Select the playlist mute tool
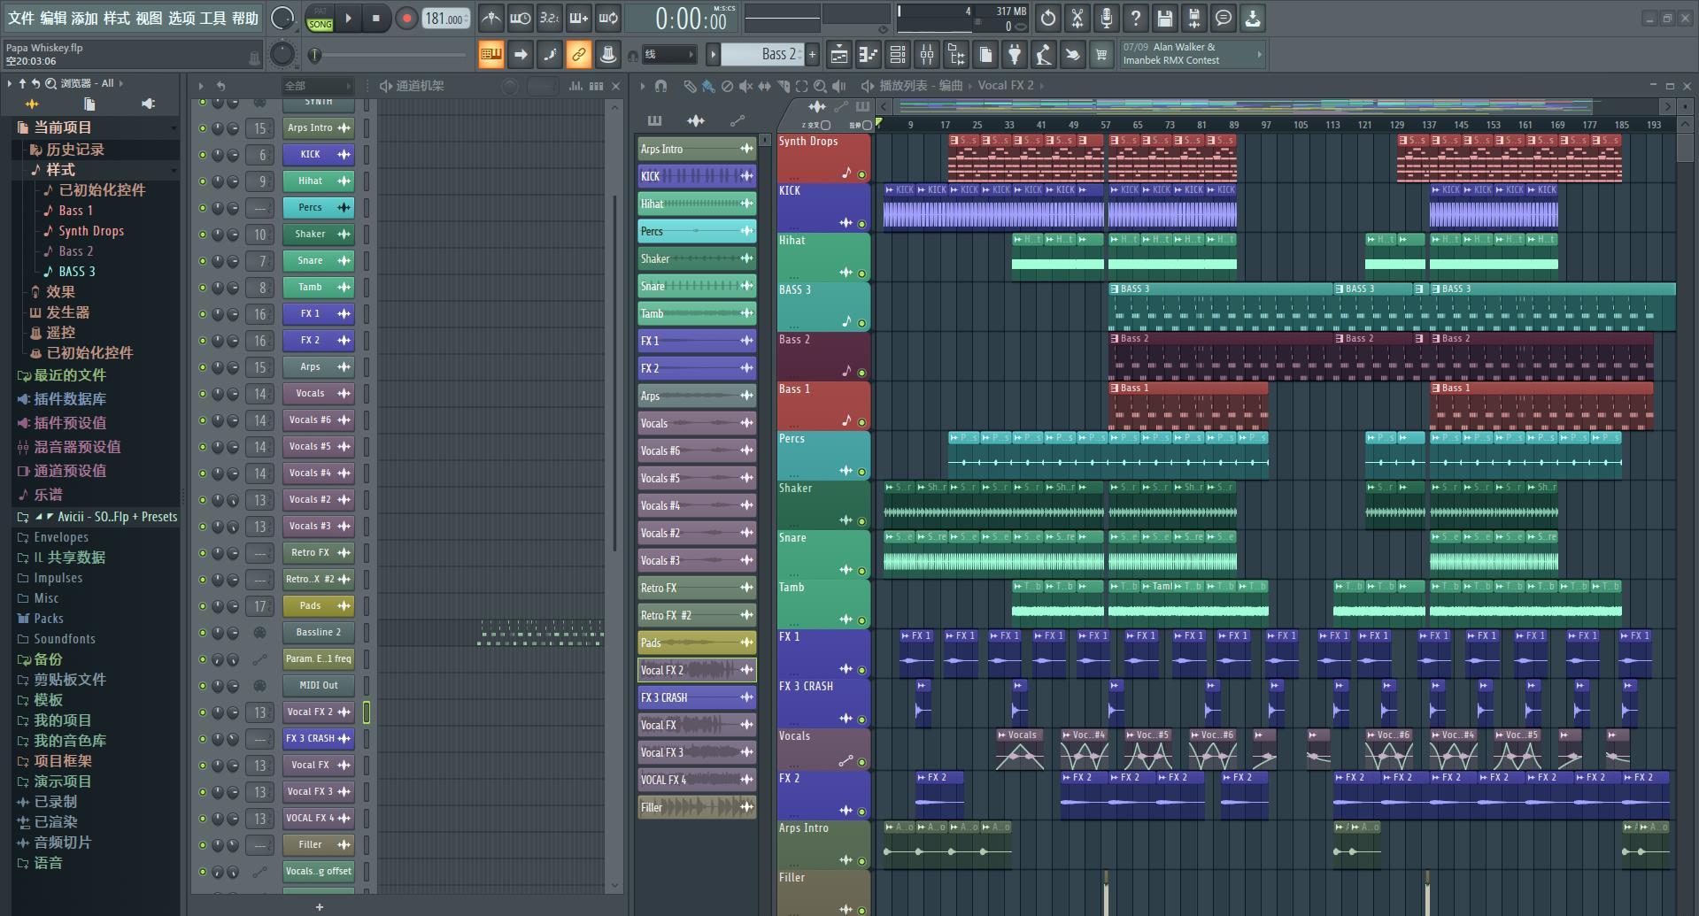Screen dimensions: 1699x916 click(745, 86)
